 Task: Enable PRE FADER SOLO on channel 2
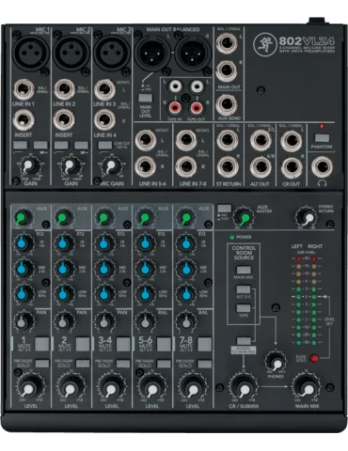83,364
